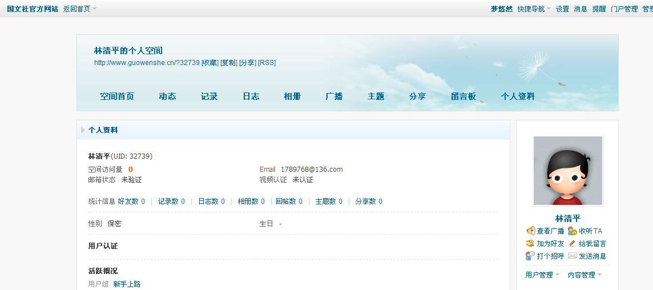Go to the 广播 tab

coord(334,96)
